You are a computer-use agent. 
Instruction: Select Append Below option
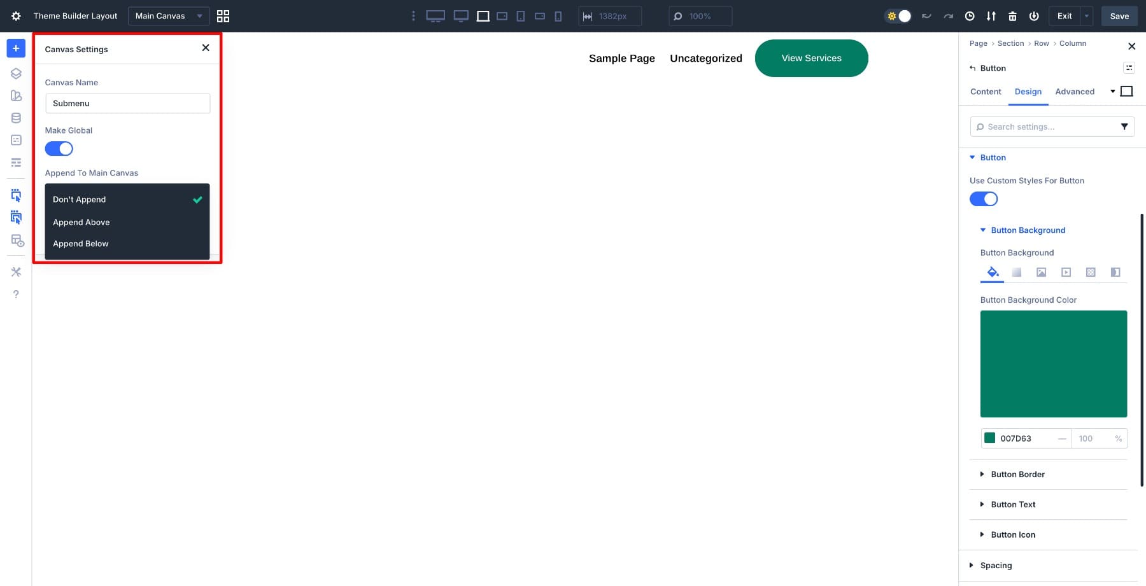81,244
